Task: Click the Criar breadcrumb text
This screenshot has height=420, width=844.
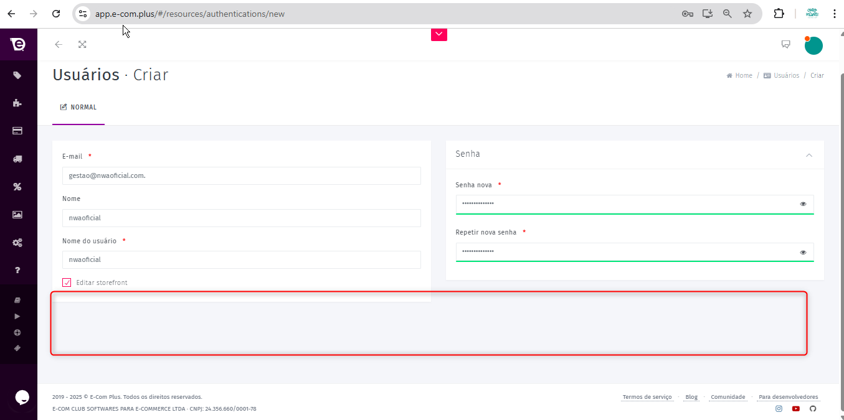Action: (x=817, y=75)
